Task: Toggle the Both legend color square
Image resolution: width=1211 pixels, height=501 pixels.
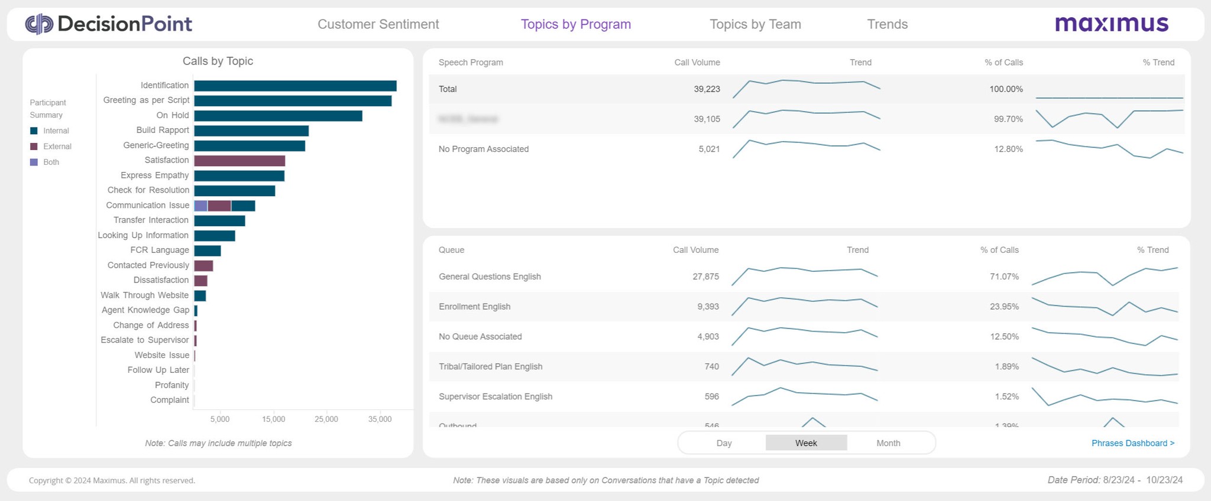Action: [34, 162]
